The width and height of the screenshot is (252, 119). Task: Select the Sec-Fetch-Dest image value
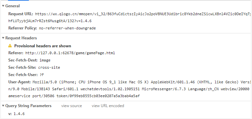click(45, 60)
